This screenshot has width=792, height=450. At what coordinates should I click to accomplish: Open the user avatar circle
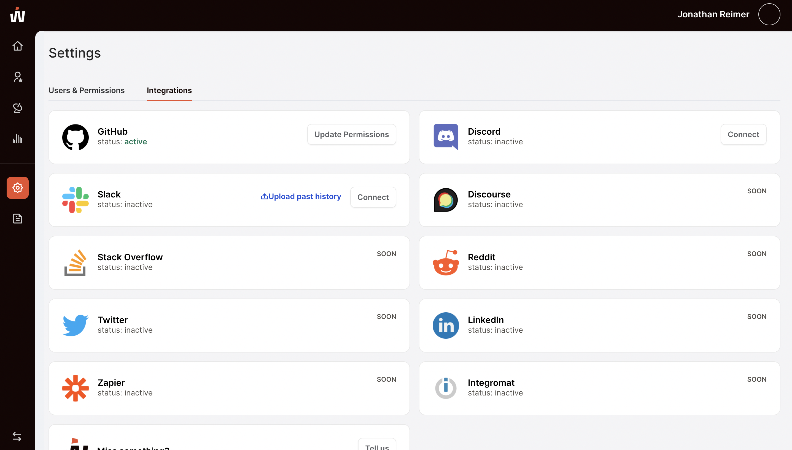pos(769,14)
